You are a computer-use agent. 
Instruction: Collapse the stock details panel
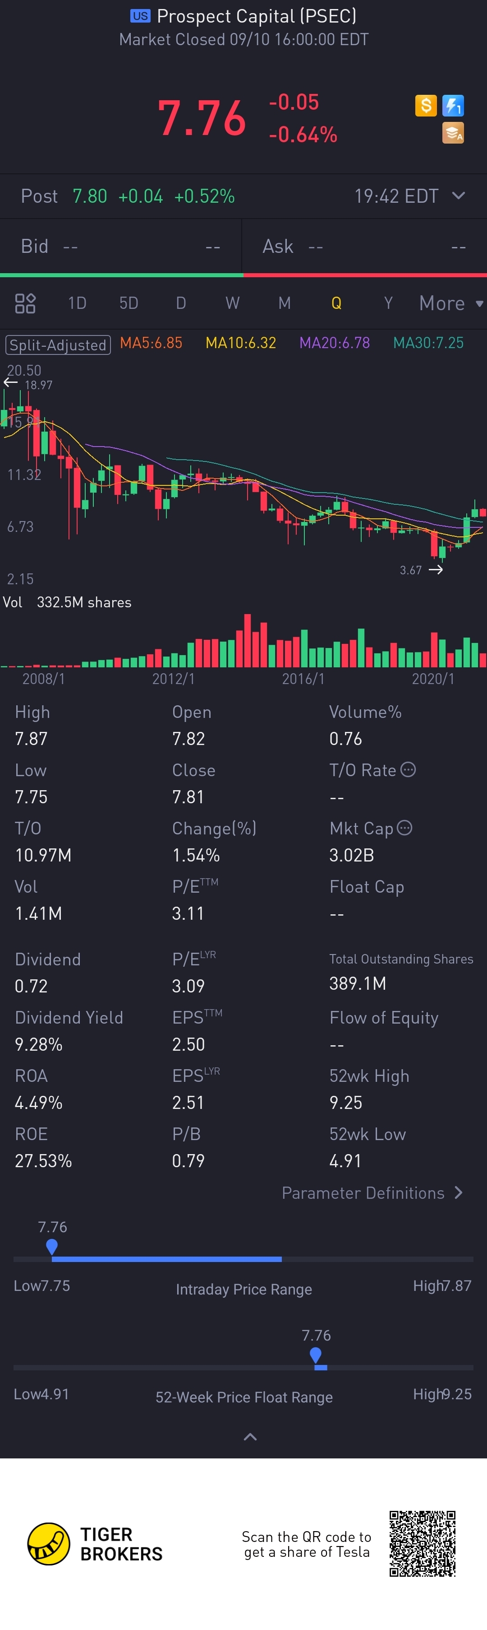point(250,1436)
